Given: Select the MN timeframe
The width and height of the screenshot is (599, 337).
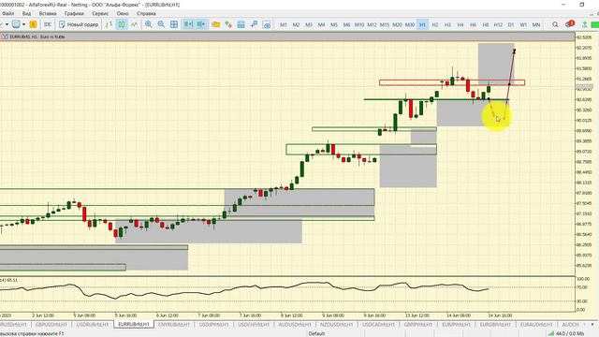Looking at the screenshot, I should (x=536, y=24).
